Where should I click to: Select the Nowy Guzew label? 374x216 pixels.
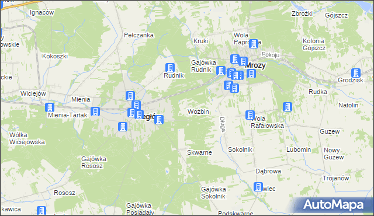coord(334,154)
